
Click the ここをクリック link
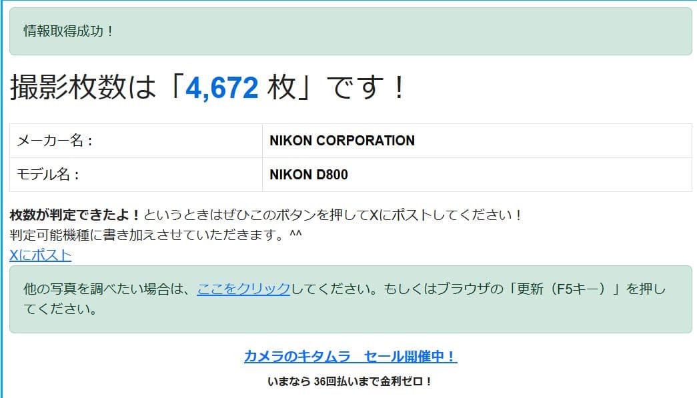[243, 289]
